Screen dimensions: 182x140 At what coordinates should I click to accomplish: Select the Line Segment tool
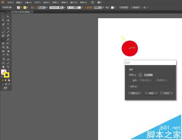(3, 28)
